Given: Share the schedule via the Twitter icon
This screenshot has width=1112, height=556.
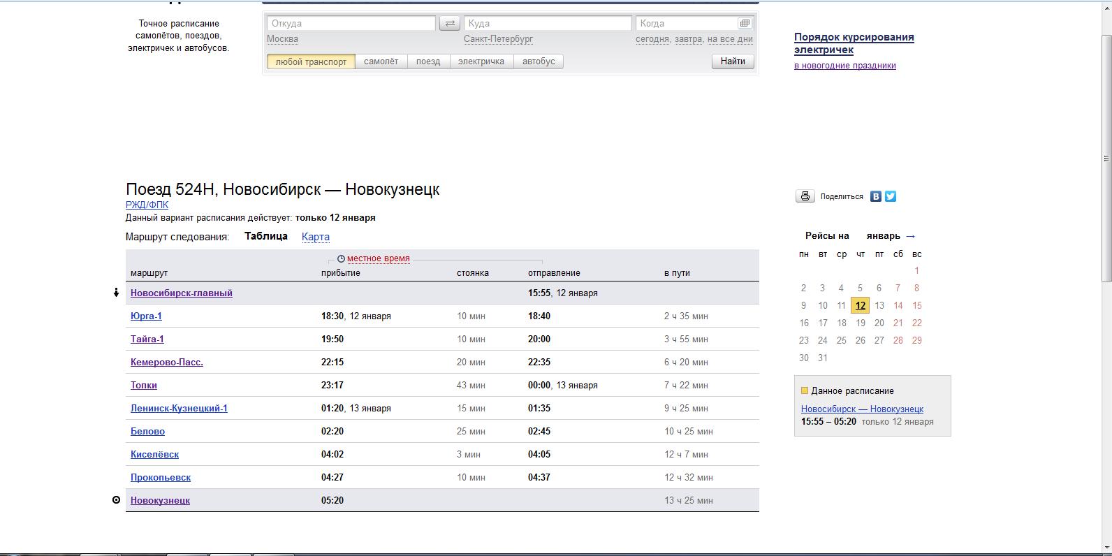Looking at the screenshot, I should point(891,196).
